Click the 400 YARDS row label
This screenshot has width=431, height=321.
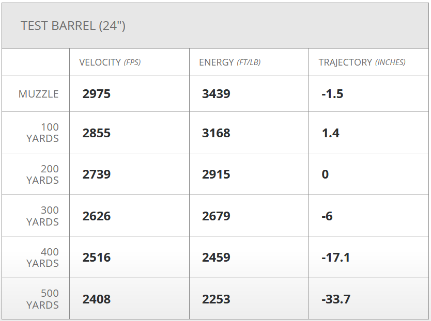[42, 258]
